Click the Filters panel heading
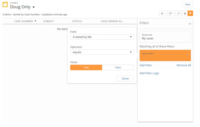This screenshot has height=127, width=200. [x=144, y=23]
